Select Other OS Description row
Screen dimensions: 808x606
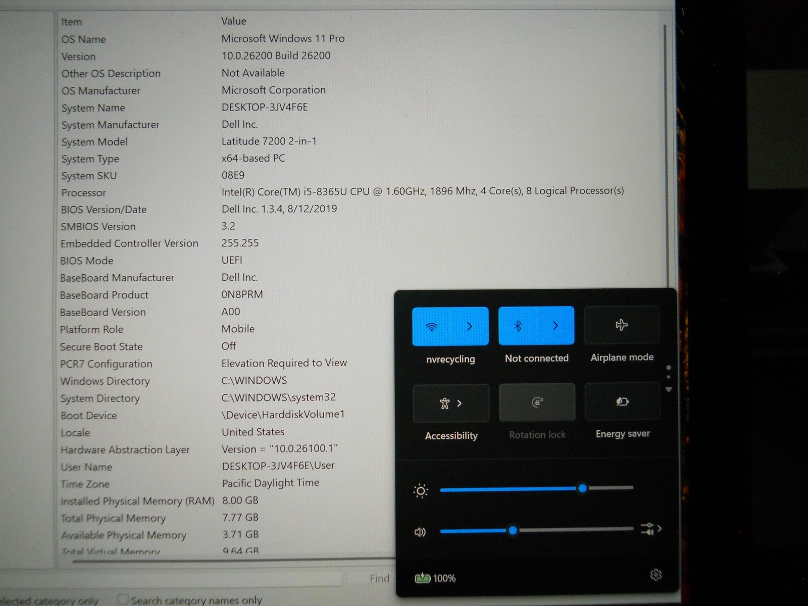111,74
